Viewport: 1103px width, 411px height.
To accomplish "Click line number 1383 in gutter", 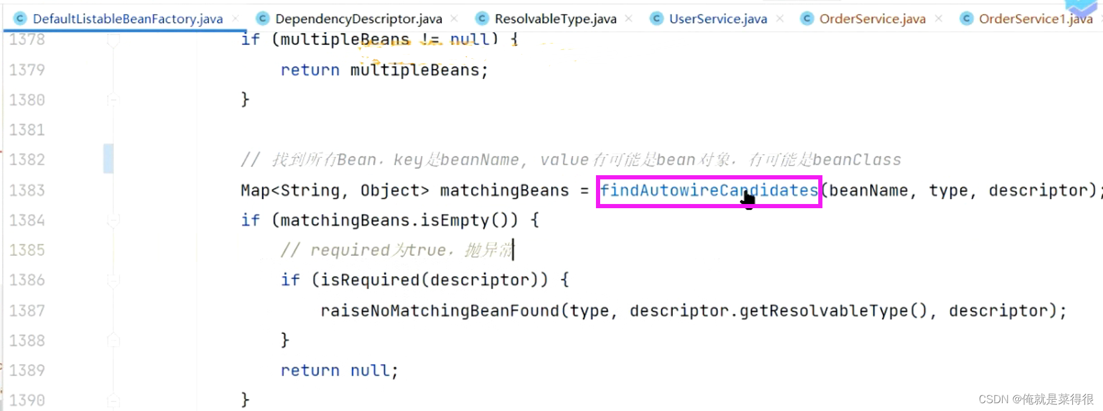I will (x=27, y=191).
